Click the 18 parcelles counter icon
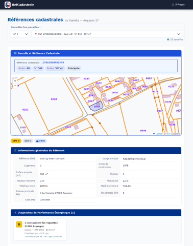The width and height of the screenshot is (193, 246). click(x=168, y=39)
